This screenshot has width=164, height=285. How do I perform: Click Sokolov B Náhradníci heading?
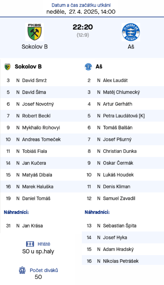click(16, 212)
